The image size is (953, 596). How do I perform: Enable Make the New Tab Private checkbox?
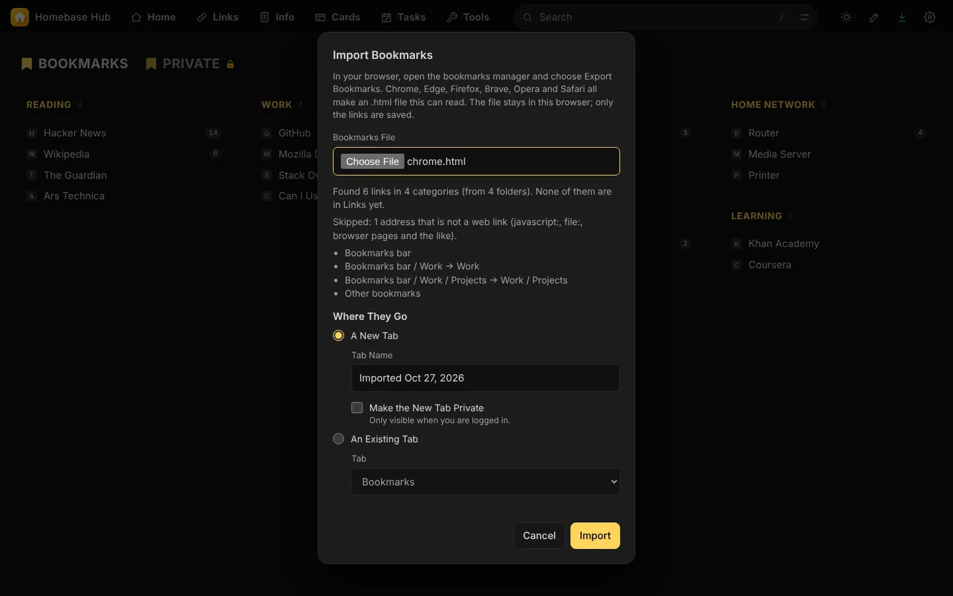(357, 408)
